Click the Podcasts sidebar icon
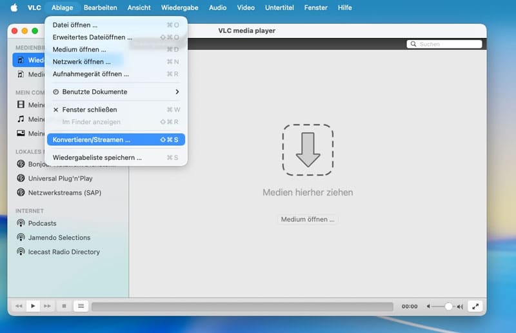This screenshot has width=516, height=333. pos(21,223)
